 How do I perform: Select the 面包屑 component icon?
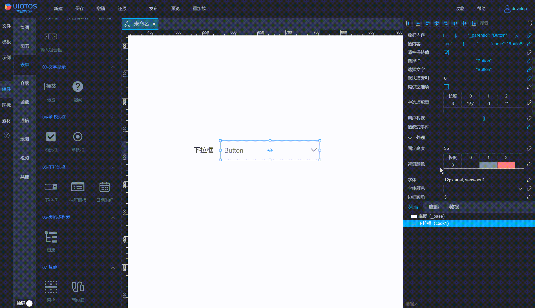78,287
